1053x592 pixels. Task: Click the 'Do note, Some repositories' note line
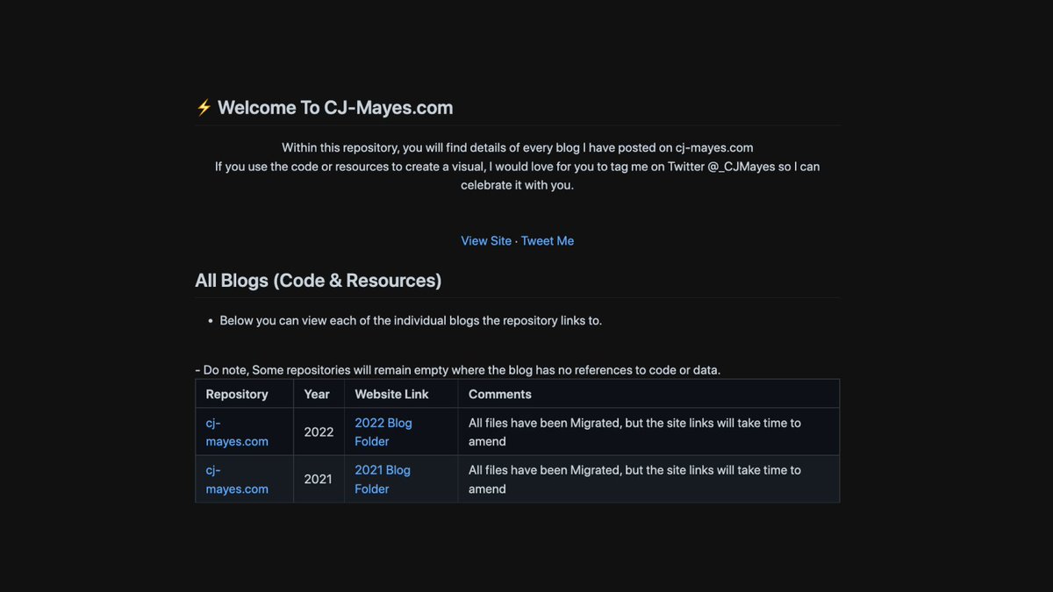tap(458, 369)
